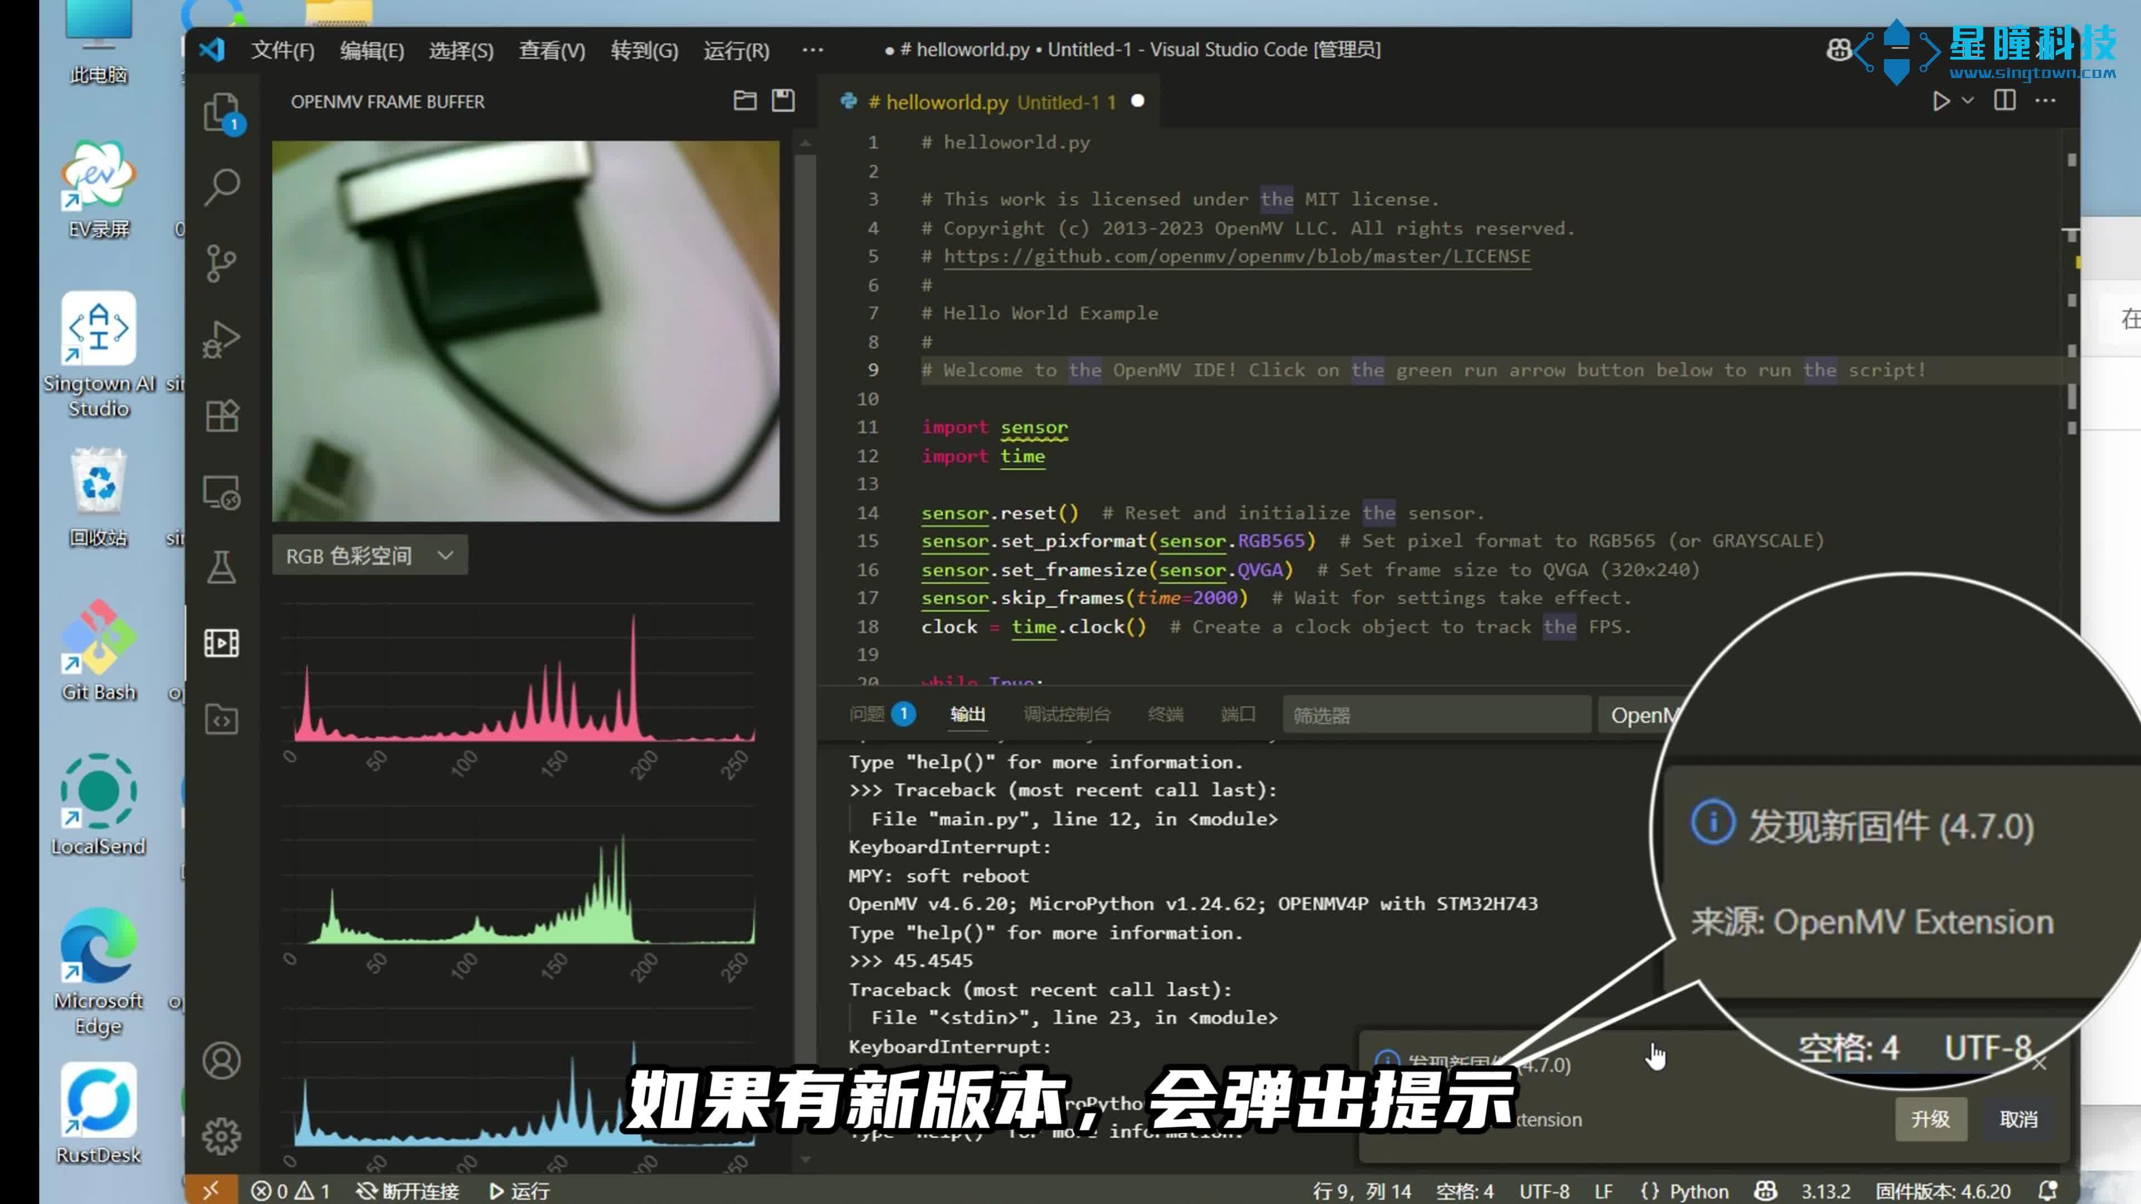Open the editor more actions (…) menu
Image resolution: width=2141 pixels, height=1204 pixels.
tap(2045, 100)
